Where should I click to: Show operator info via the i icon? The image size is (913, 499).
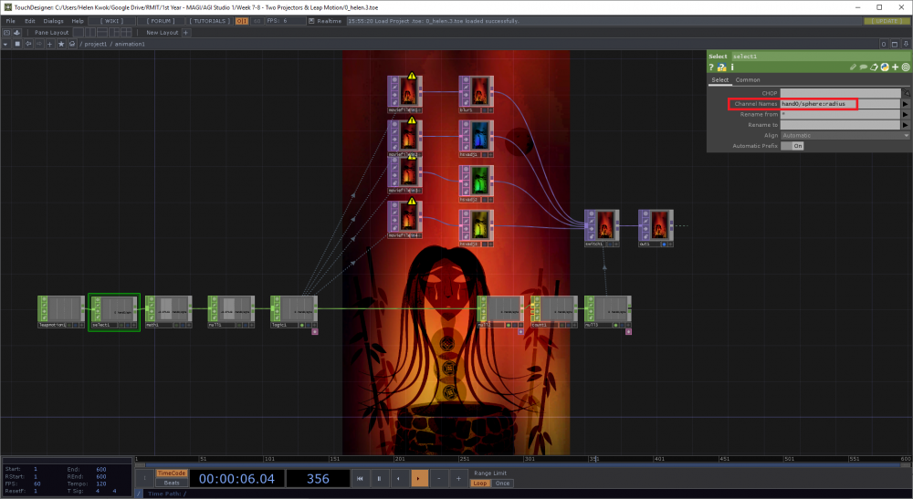pos(732,68)
